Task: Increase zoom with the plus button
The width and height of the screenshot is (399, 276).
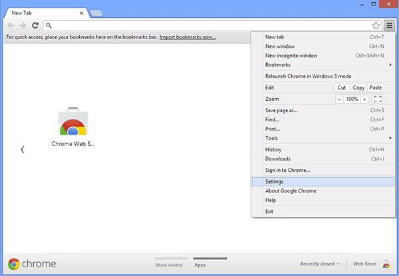Action: 364,99
